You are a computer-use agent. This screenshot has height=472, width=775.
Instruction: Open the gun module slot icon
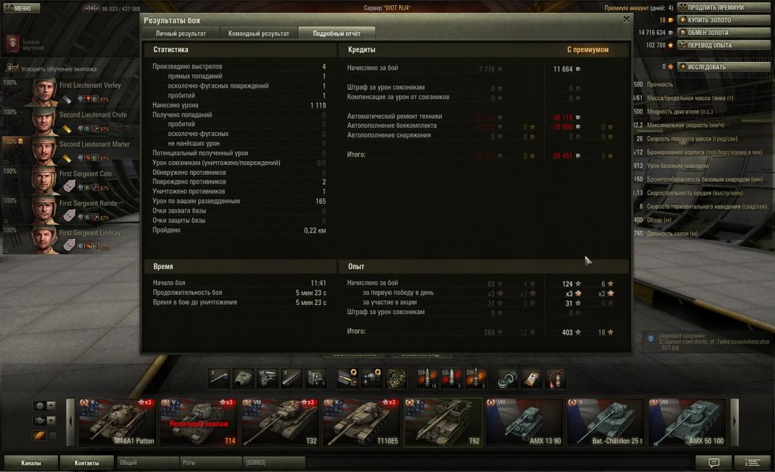pos(220,378)
